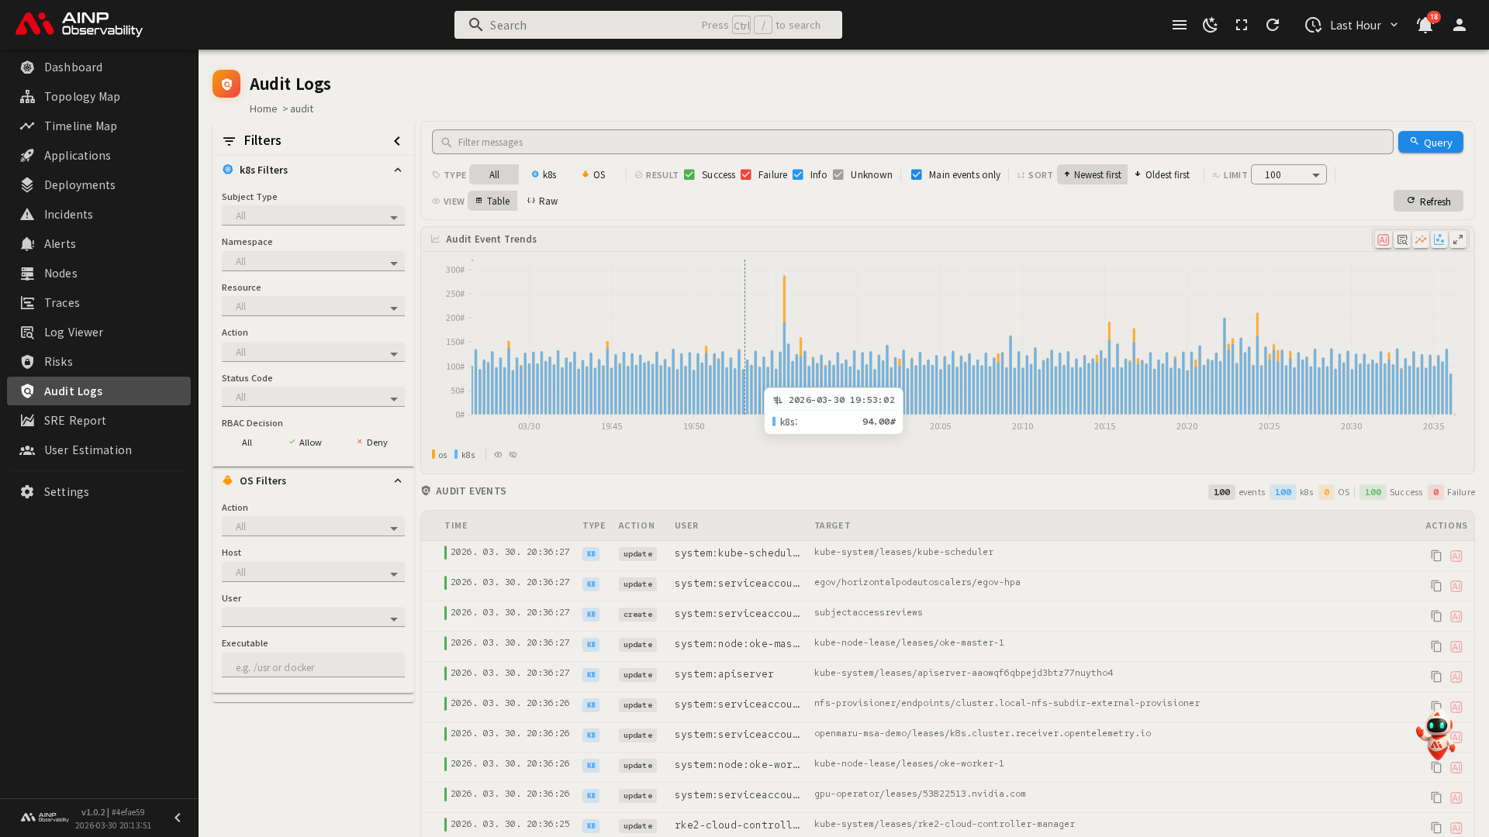The width and height of the screenshot is (1489, 837).
Task: Uncheck the Failure result checkbox
Action: point(746,174)
